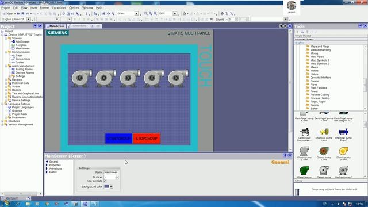Open the Project menu

click(x=6, y=7)
